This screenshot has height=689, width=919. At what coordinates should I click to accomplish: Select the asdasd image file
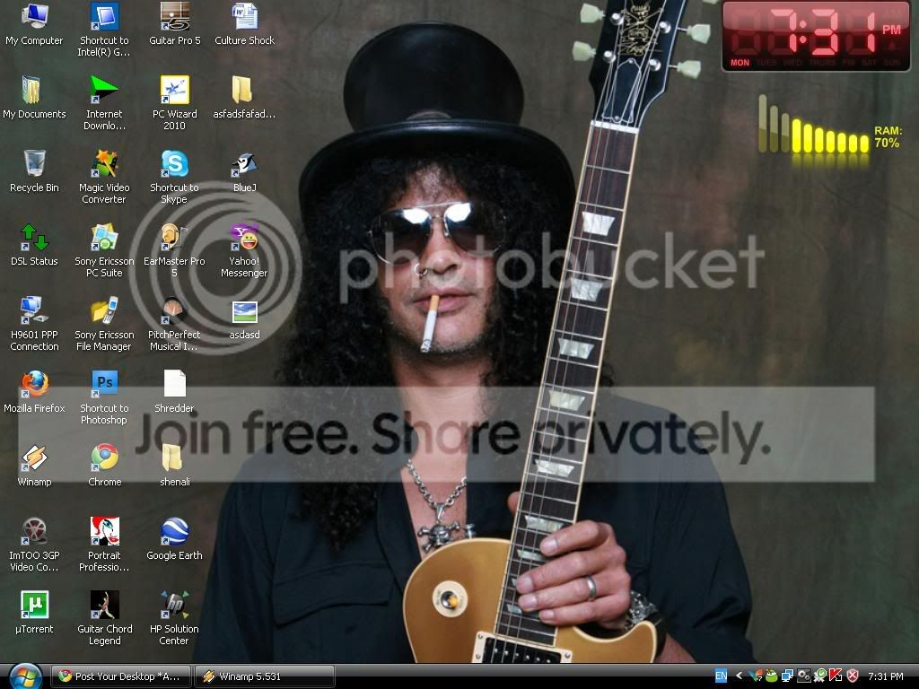click(244, 318)
